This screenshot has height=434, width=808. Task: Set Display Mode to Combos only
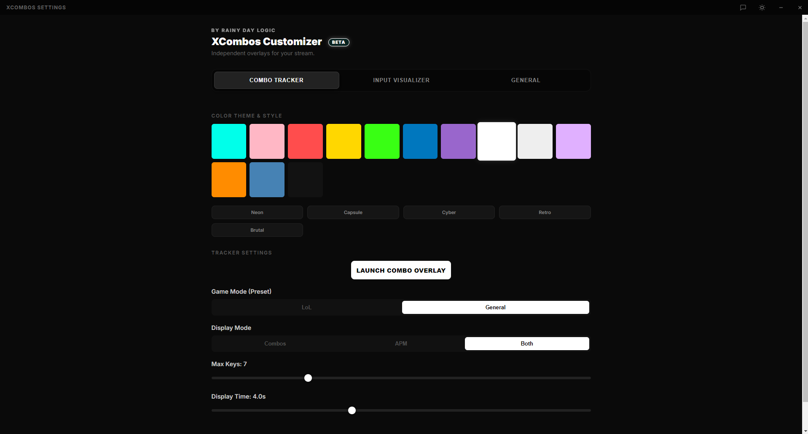[x=275, y=343]
